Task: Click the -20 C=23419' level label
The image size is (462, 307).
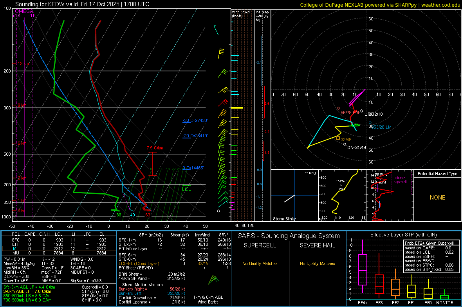Action: 195,136
